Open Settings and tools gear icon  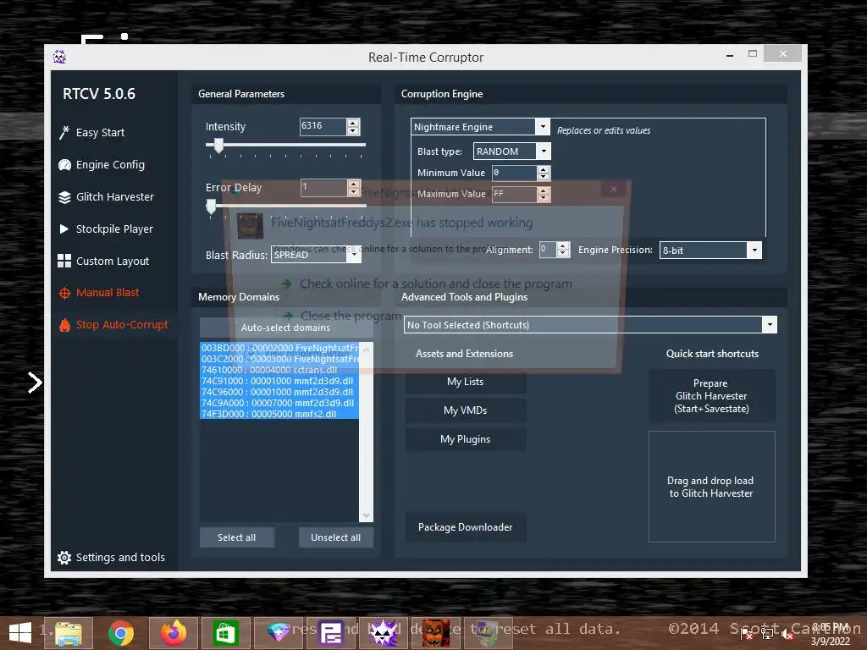click(64, 558)
